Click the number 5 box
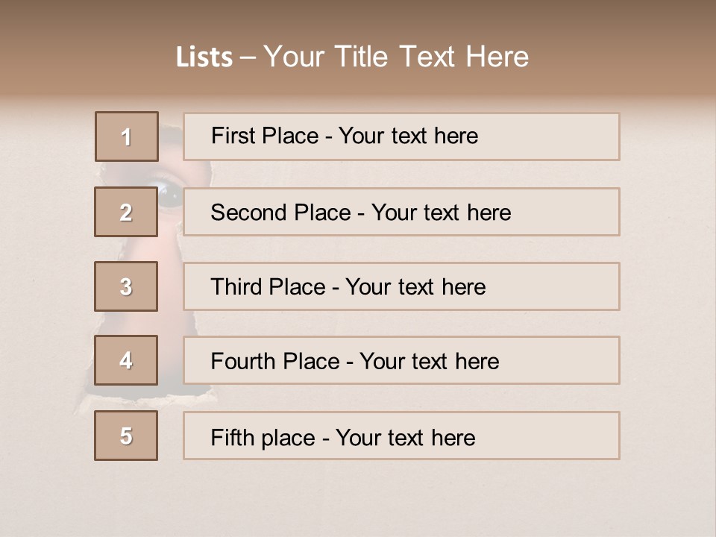 [x=126, y=436]
